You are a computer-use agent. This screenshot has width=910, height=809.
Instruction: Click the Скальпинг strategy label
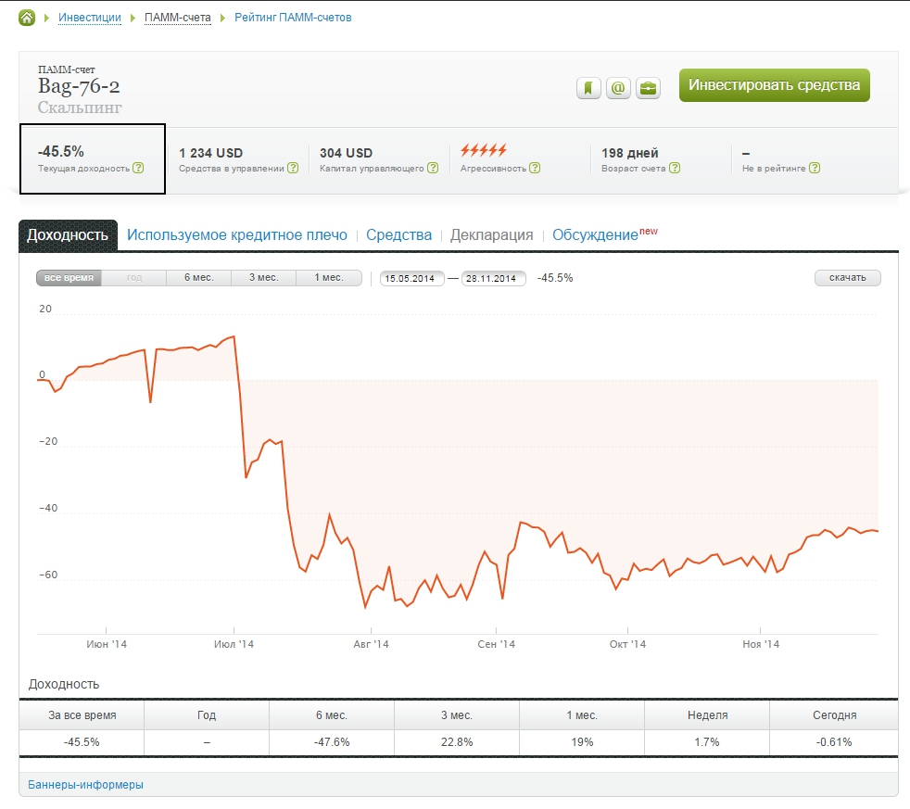[80, 107]
